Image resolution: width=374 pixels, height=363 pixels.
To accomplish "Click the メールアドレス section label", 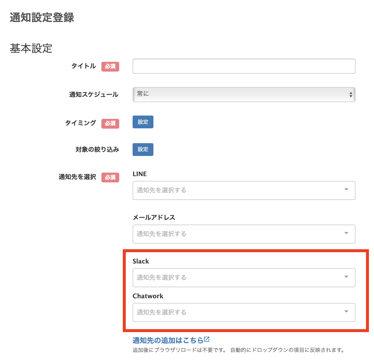I will pyautogui.click(x=154, y=217).
